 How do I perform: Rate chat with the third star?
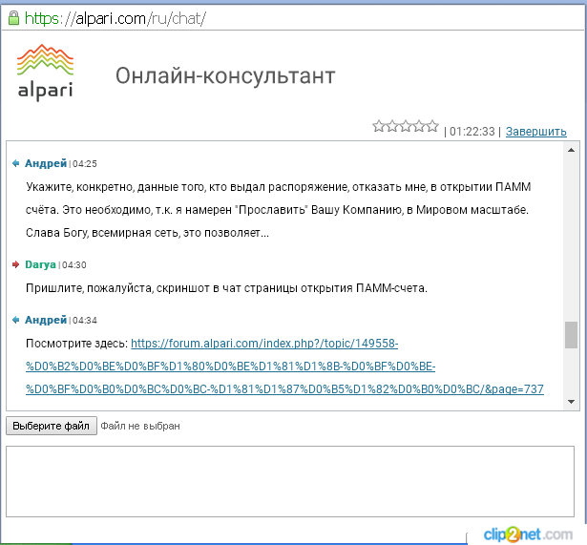click(406, 126)
